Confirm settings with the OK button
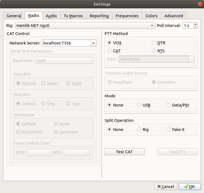Viewport: 204px width, 193px height. click(x=189, y=187)
